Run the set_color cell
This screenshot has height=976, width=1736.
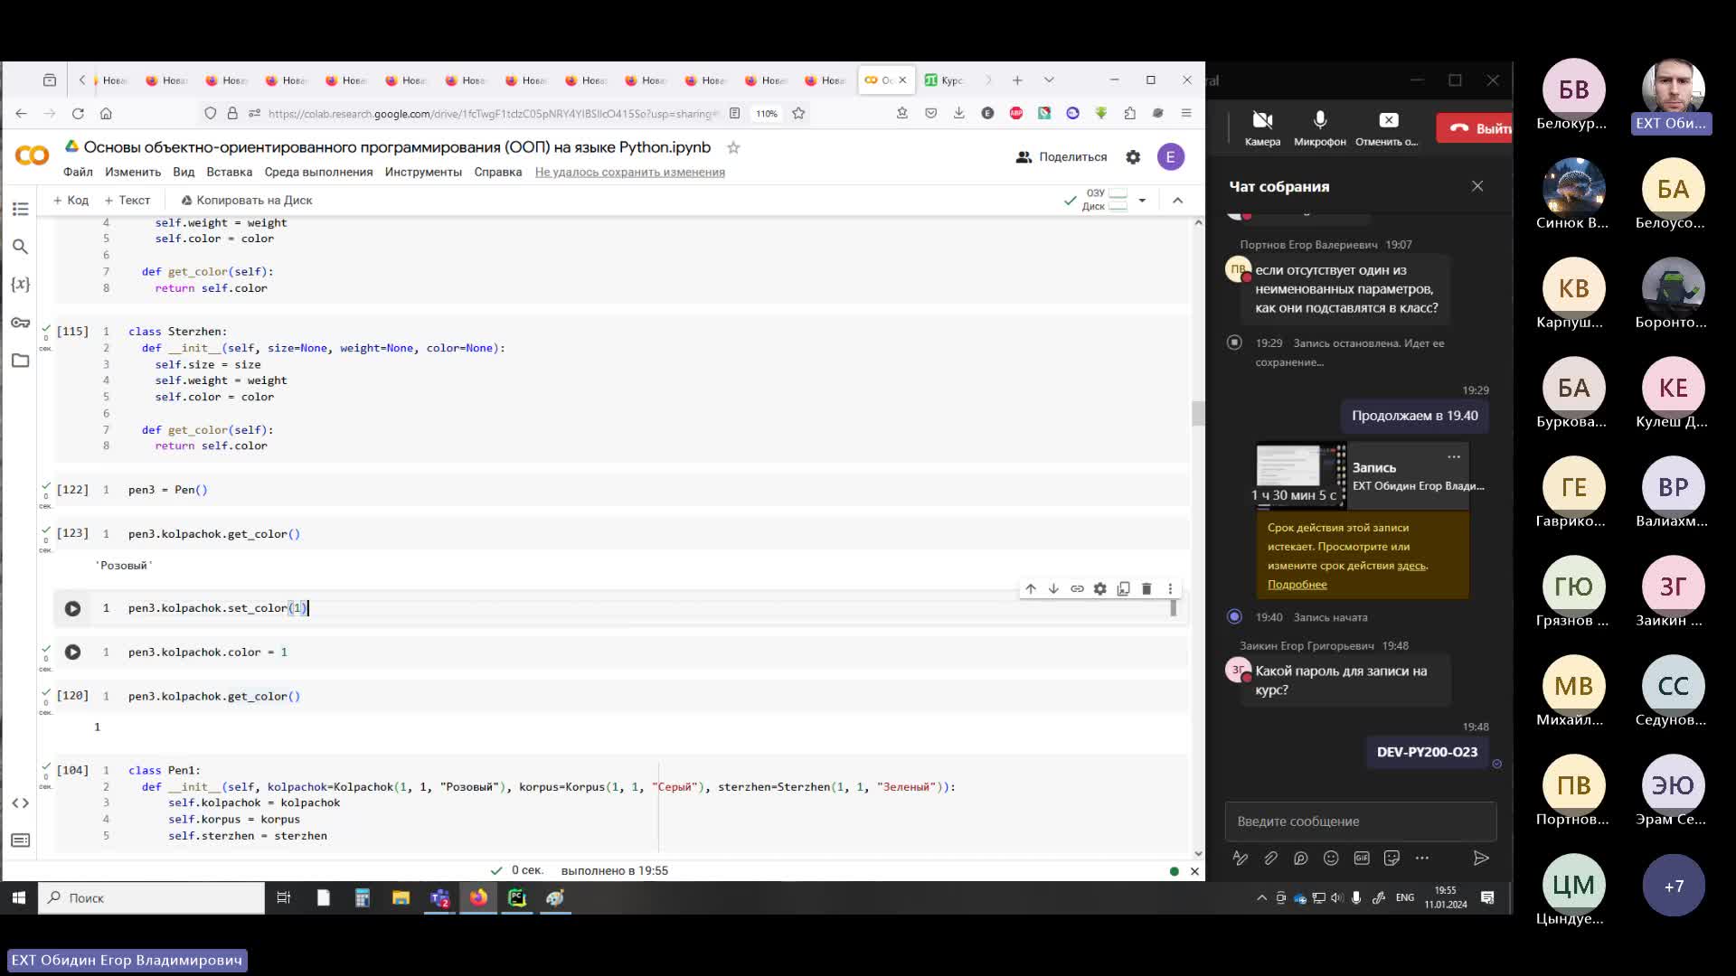pyautogui.click(x=72, y=609)
